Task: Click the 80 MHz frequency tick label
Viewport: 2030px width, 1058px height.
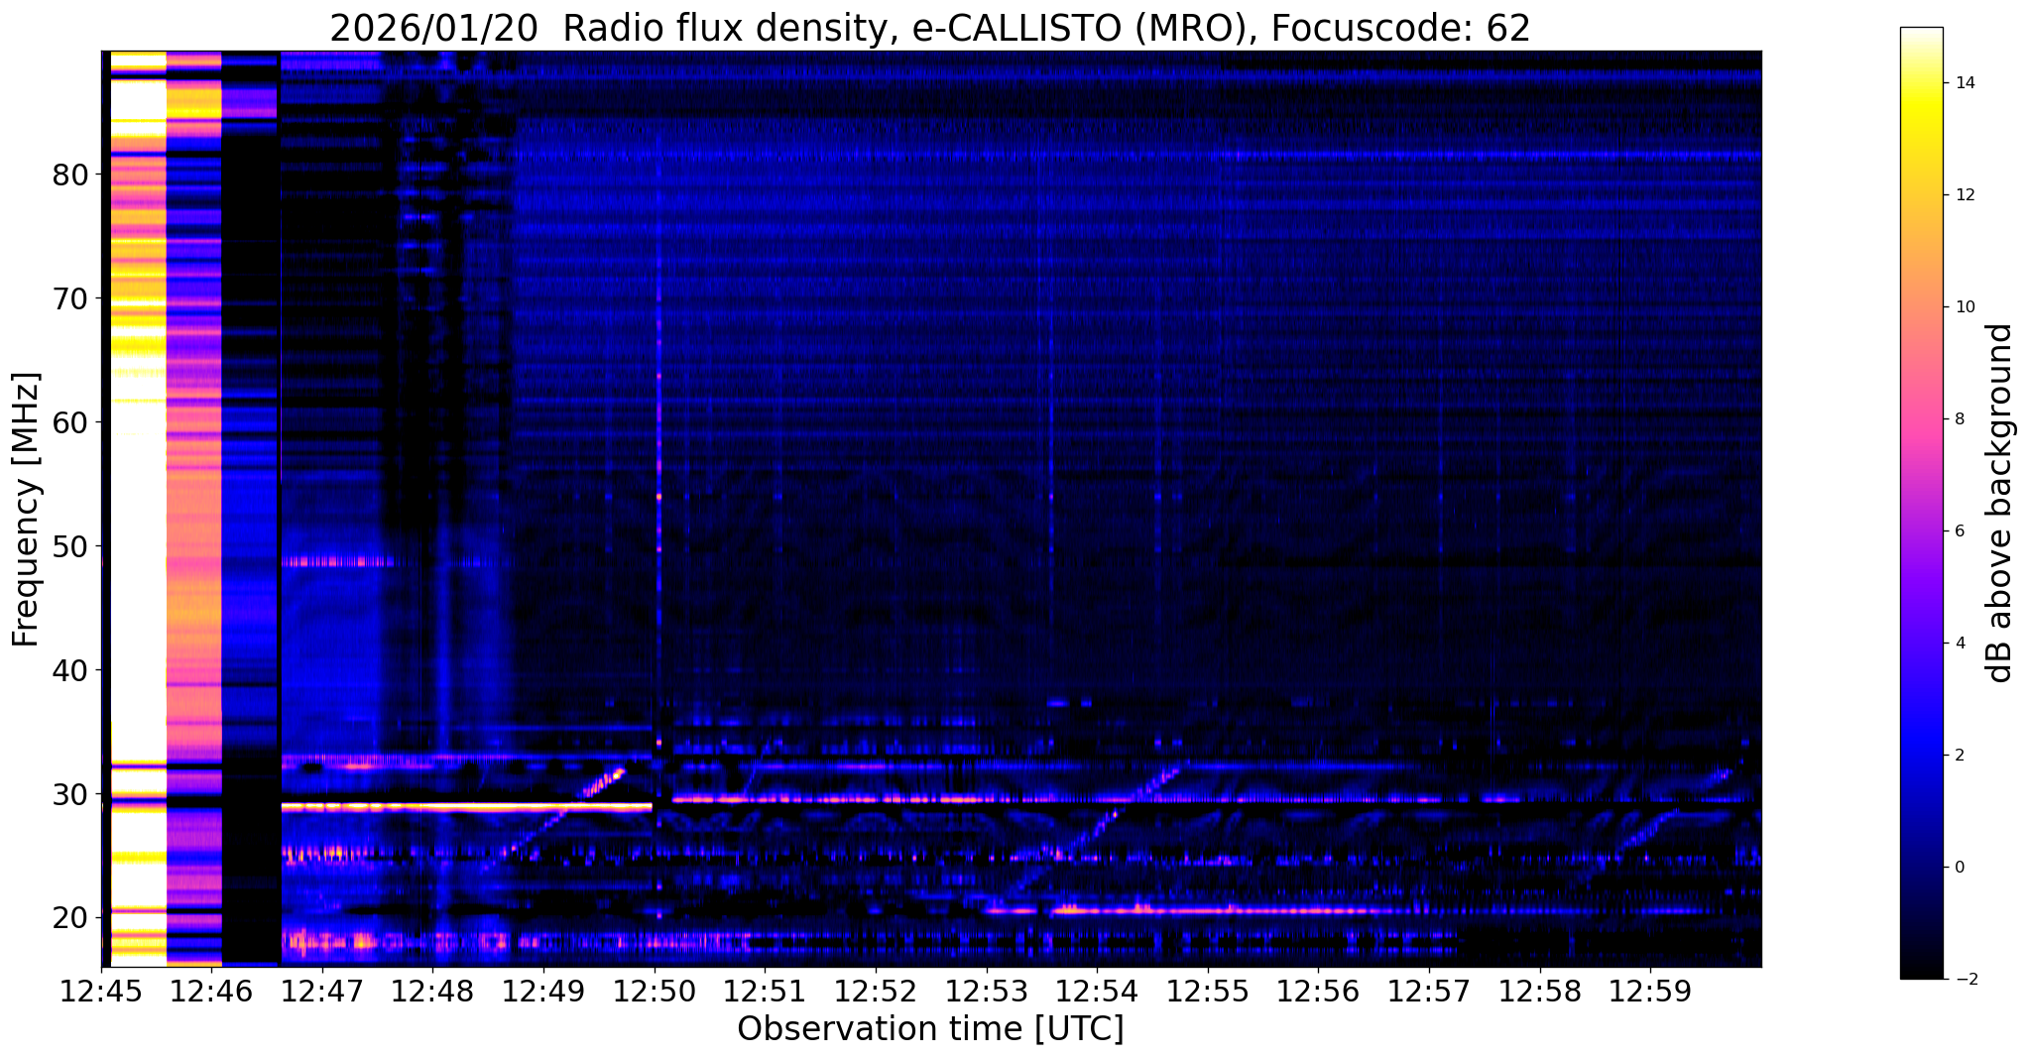Action: [x=70, y=175]
